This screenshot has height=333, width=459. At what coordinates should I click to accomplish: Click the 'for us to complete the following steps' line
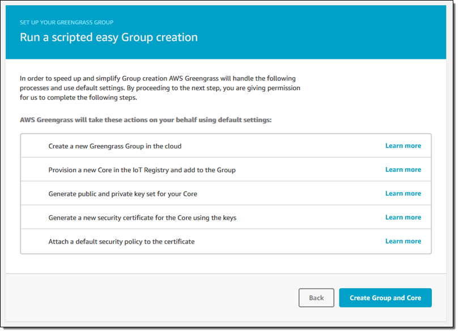pyautogui.click(x=78, y=97)
